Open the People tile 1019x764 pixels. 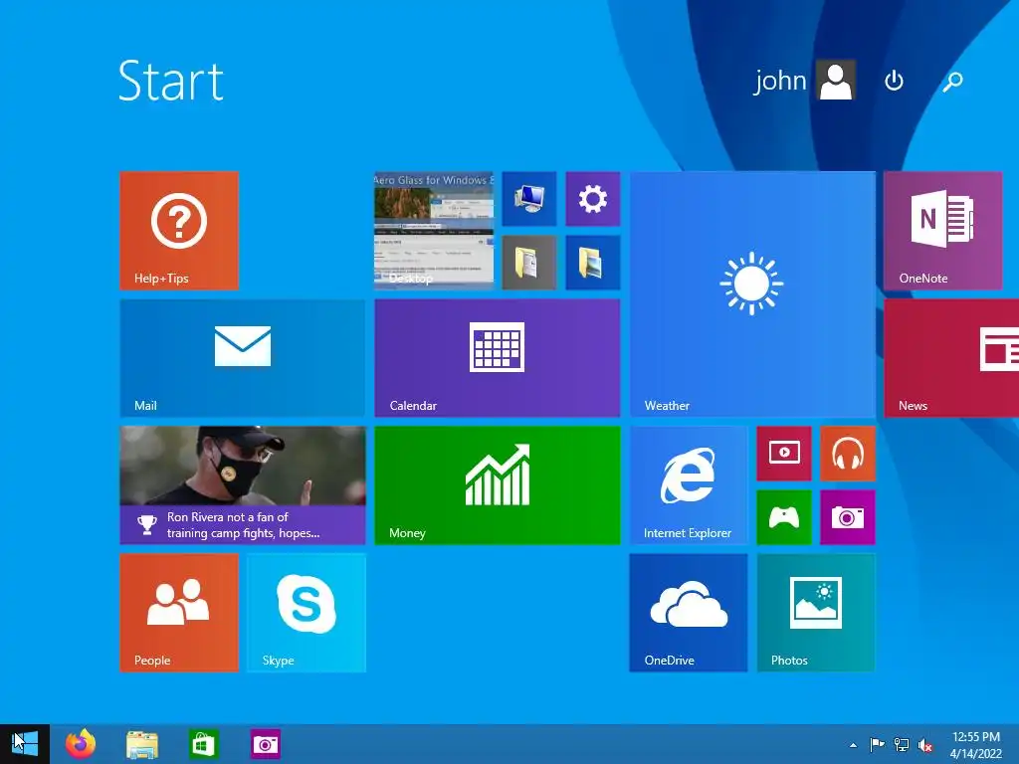(179, 613)
